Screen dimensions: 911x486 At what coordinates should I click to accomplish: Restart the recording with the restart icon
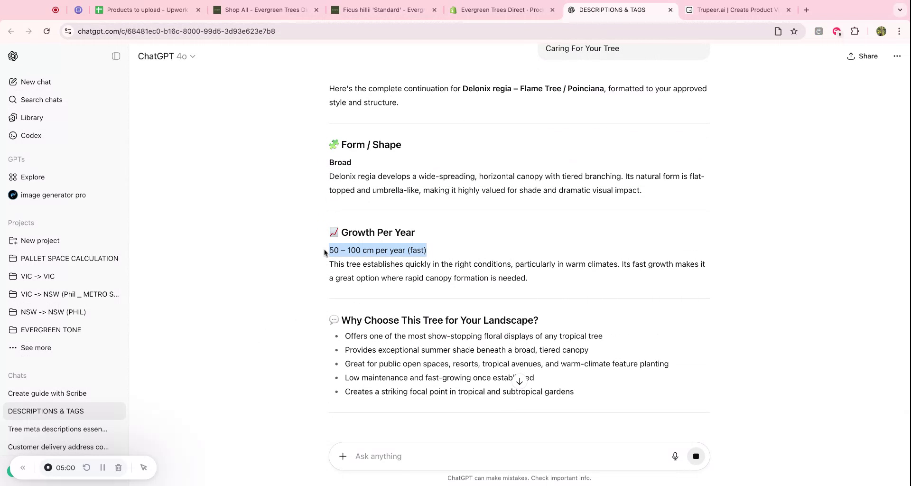click(x=86, y=467)
